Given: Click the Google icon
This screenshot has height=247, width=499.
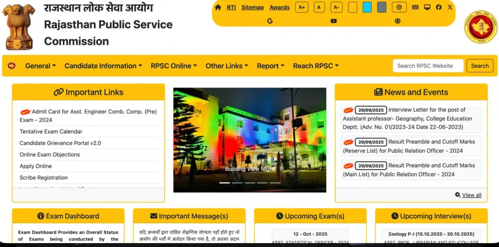Looking at the screenshot, I should [x=270, y=21].
